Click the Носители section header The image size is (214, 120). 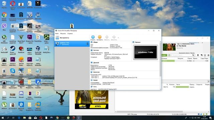point(96,72)
